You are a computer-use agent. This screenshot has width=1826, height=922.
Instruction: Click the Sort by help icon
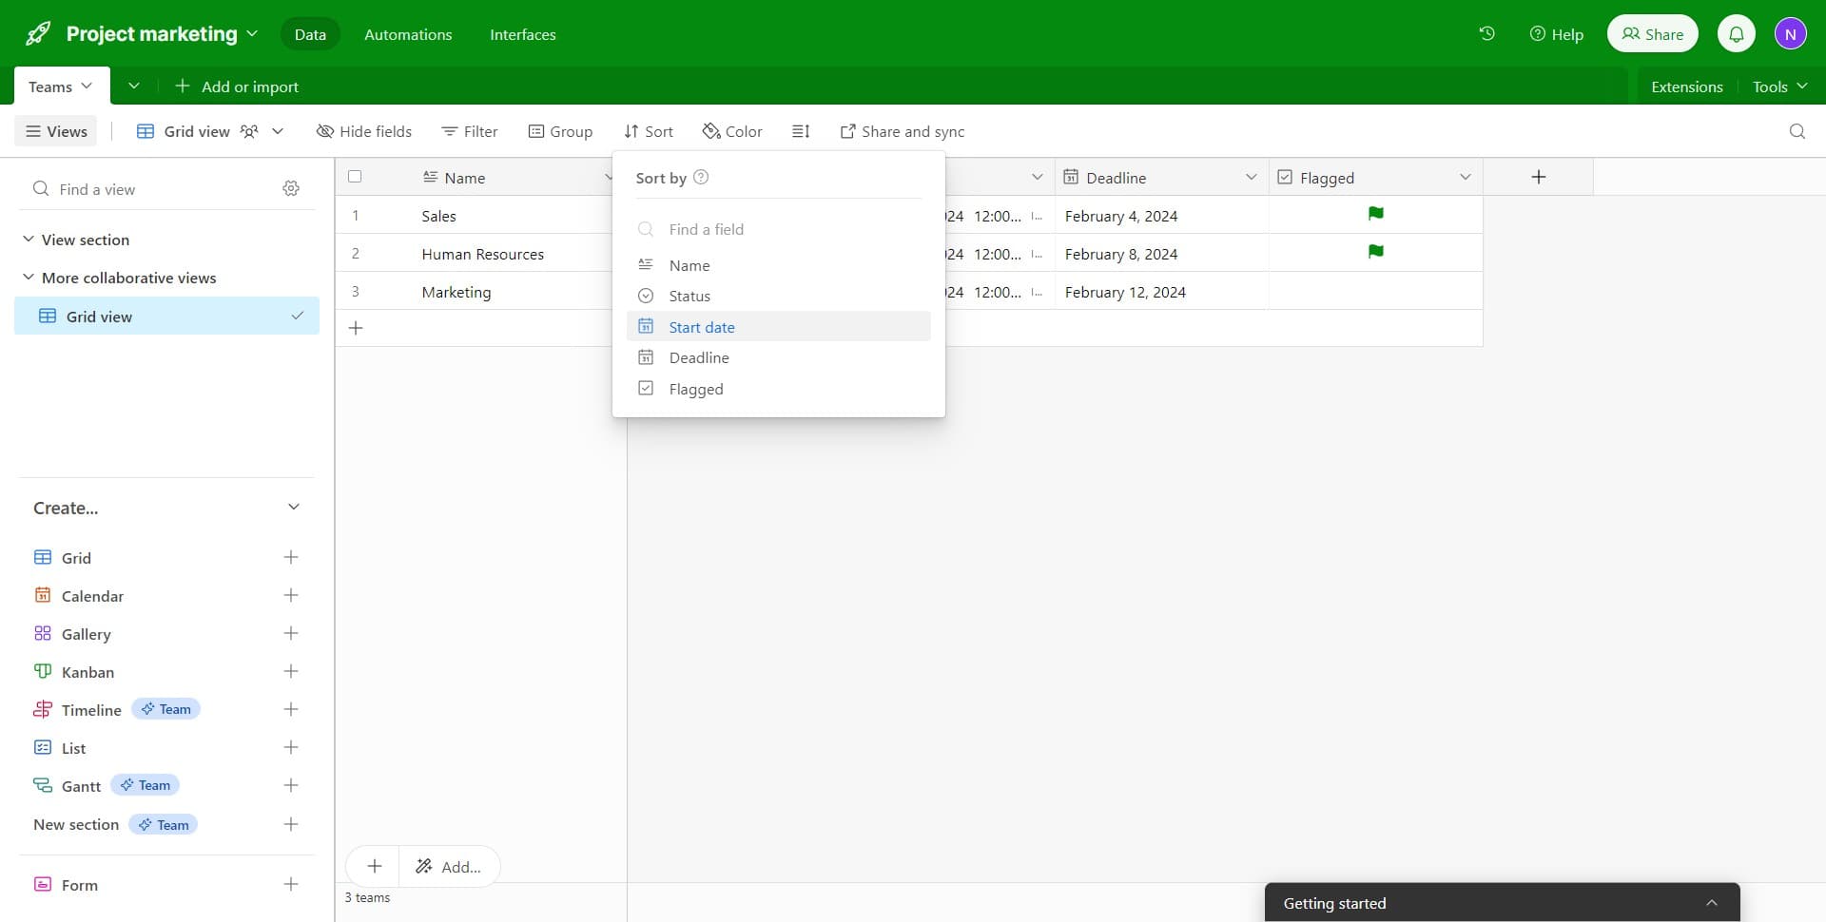(701, 178)
